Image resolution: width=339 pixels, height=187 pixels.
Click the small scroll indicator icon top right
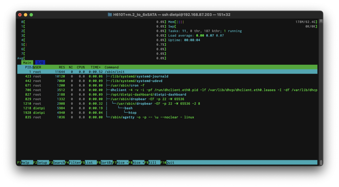click(321, 21)
